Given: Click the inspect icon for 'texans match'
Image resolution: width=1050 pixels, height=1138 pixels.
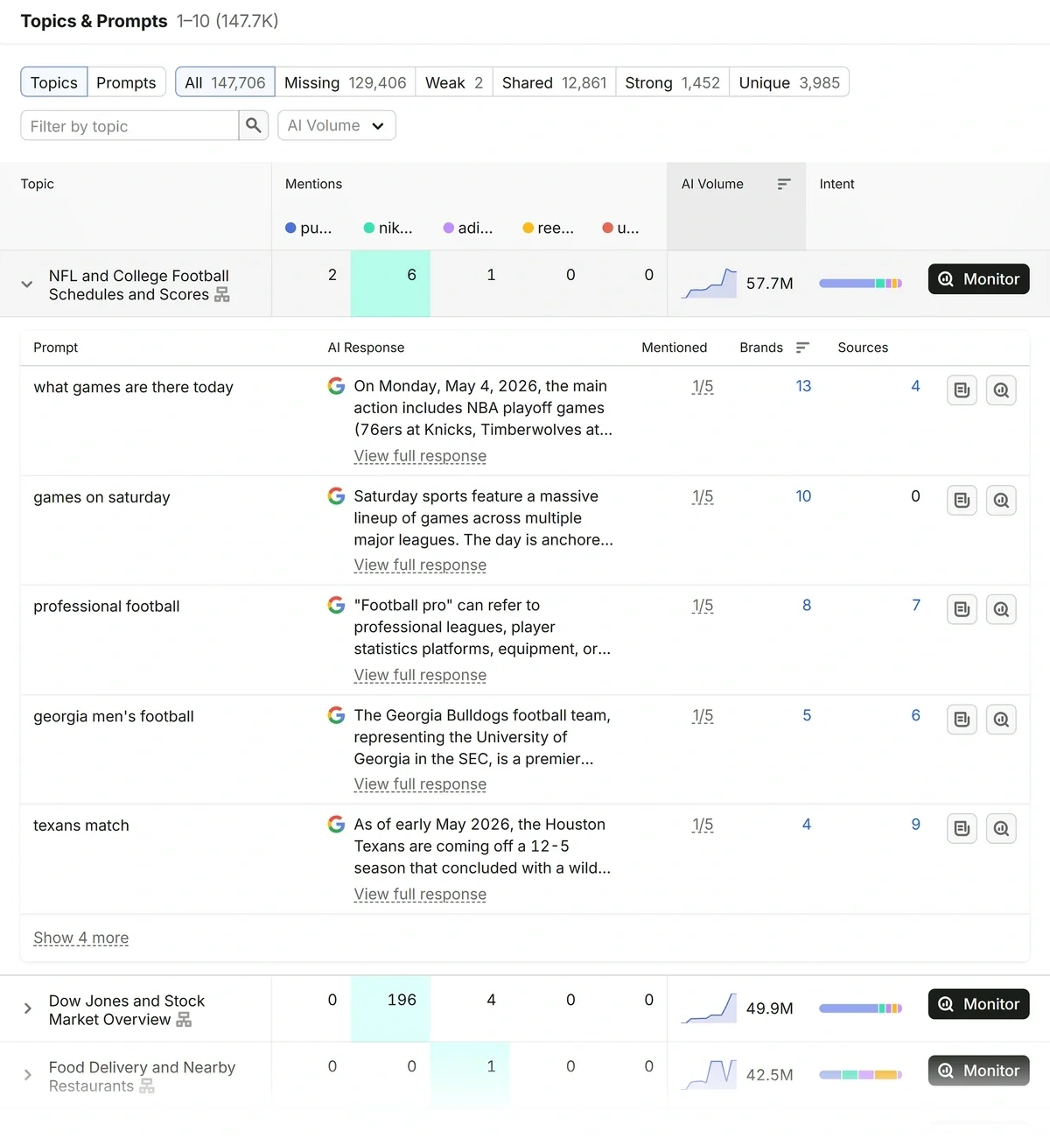Looking at the screenshot, I should [1001, 828].
